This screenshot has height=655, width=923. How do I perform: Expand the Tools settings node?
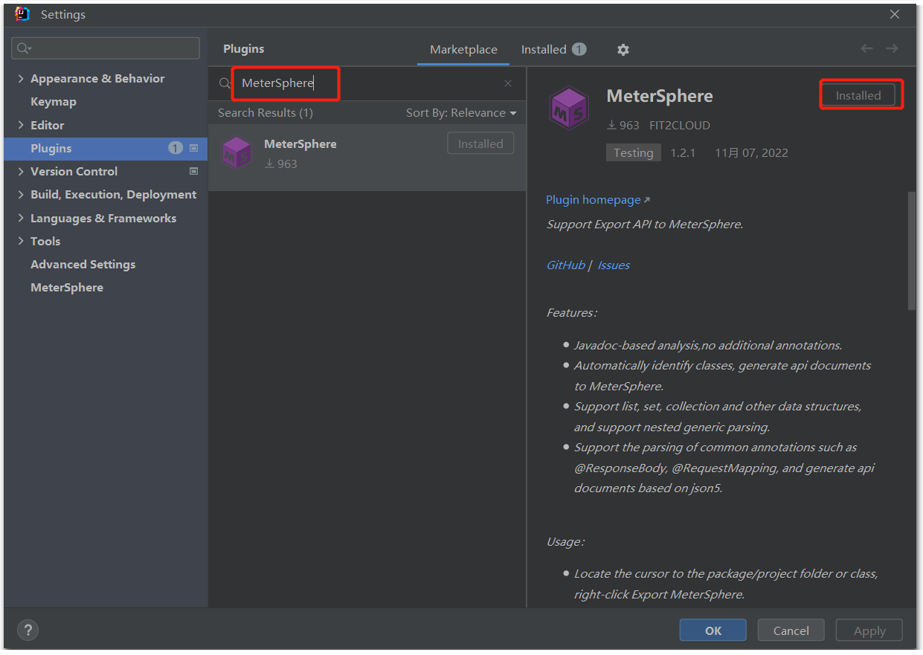(21, 241)
